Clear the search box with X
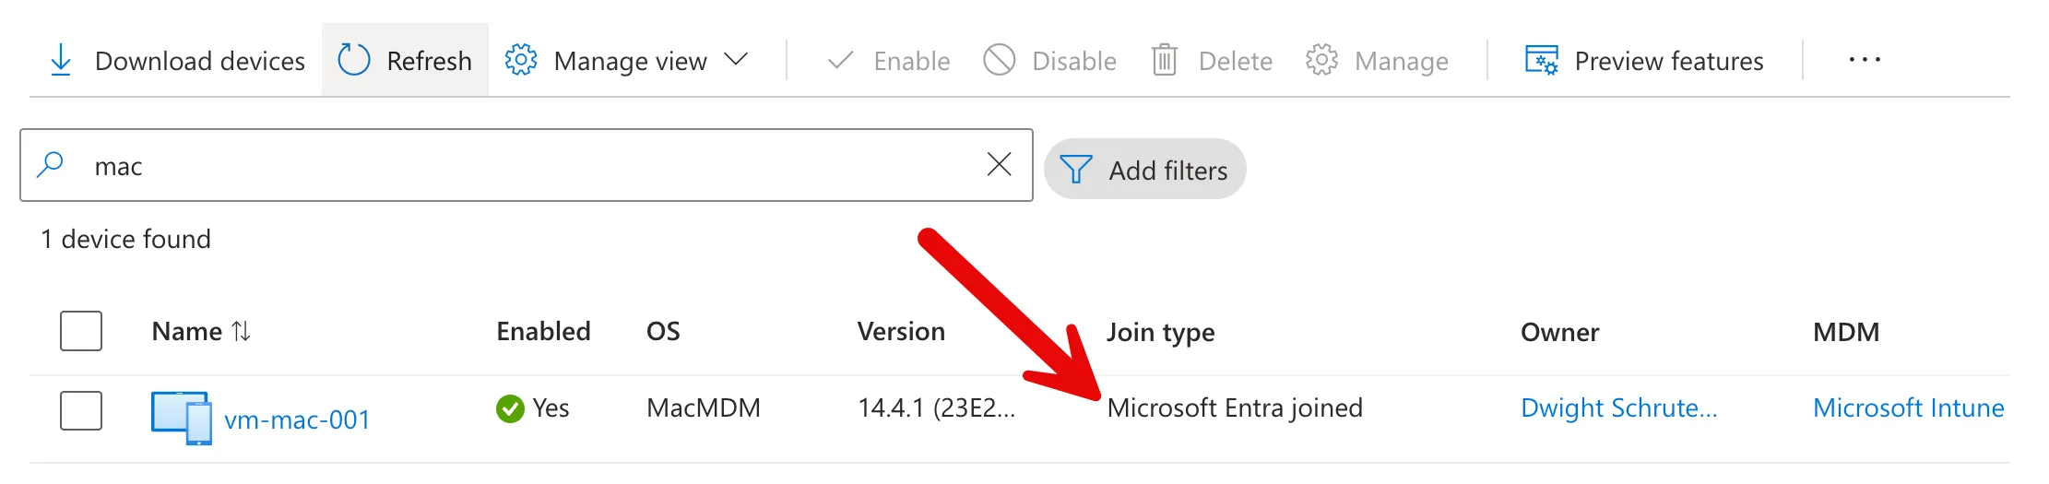2049x484 pixels. point(1000,165)
